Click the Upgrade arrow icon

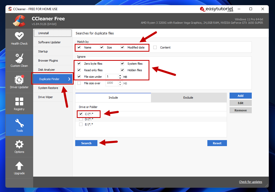click(19, 166)
